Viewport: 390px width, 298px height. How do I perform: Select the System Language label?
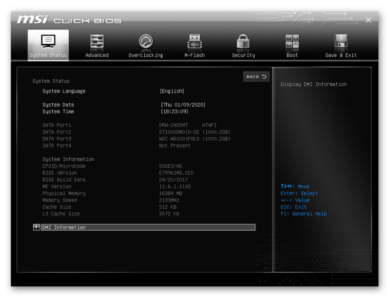pos(64,91)
